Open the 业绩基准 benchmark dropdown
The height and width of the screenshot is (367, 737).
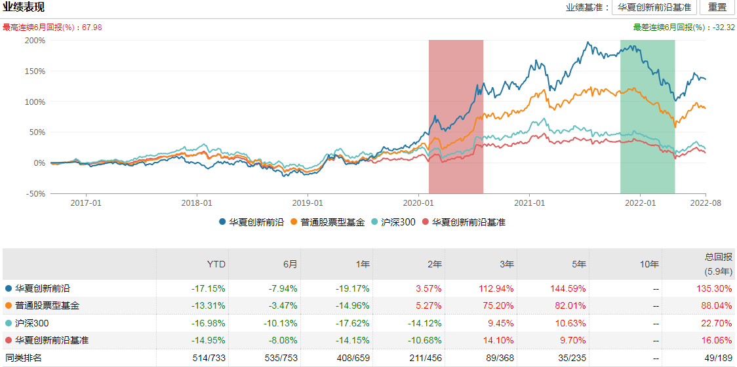pyautogui.click(x=654, y=8)
